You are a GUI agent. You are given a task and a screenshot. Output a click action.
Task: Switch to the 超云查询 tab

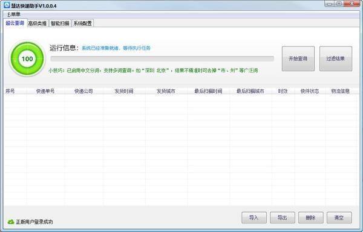[15, 23]
